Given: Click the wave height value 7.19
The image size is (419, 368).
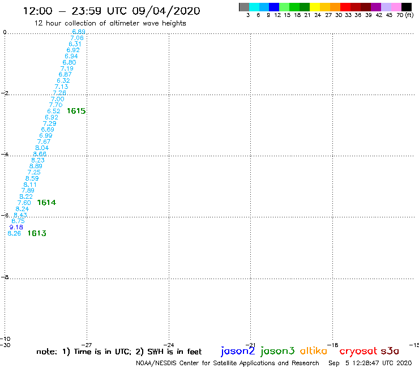Looking at the screenshot, I should point(67,69).
